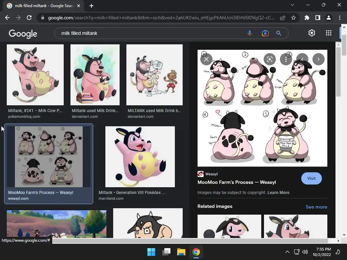
Task: Open the tab search chevron
Action: coord(292,5)
